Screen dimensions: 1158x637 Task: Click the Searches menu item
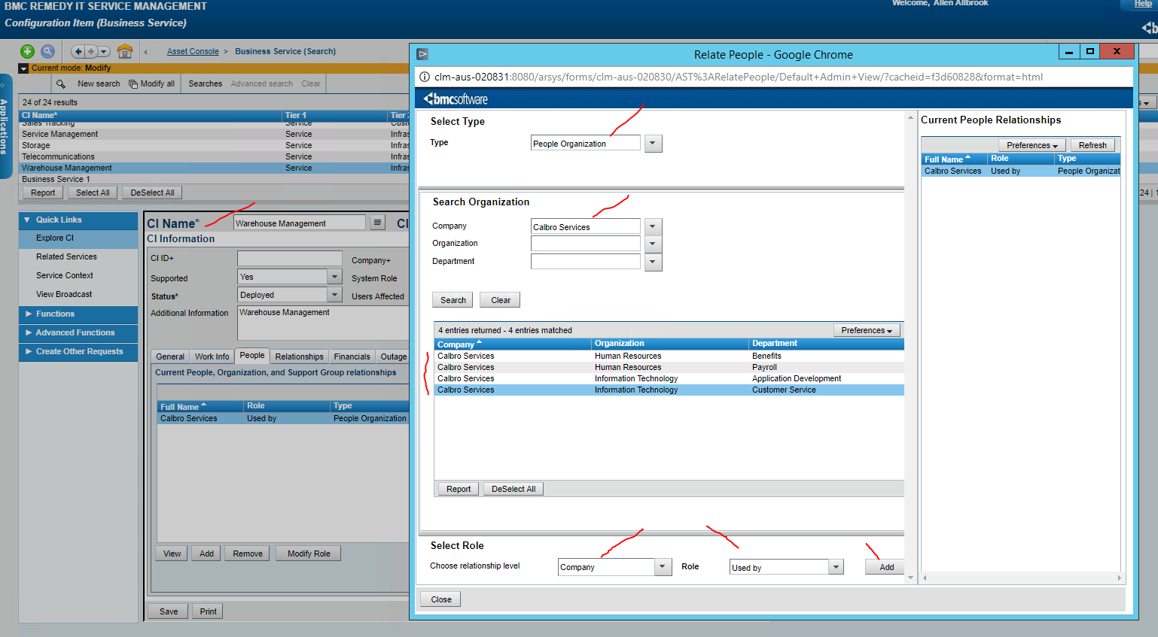pyautogui.click(x=206, y=83)
